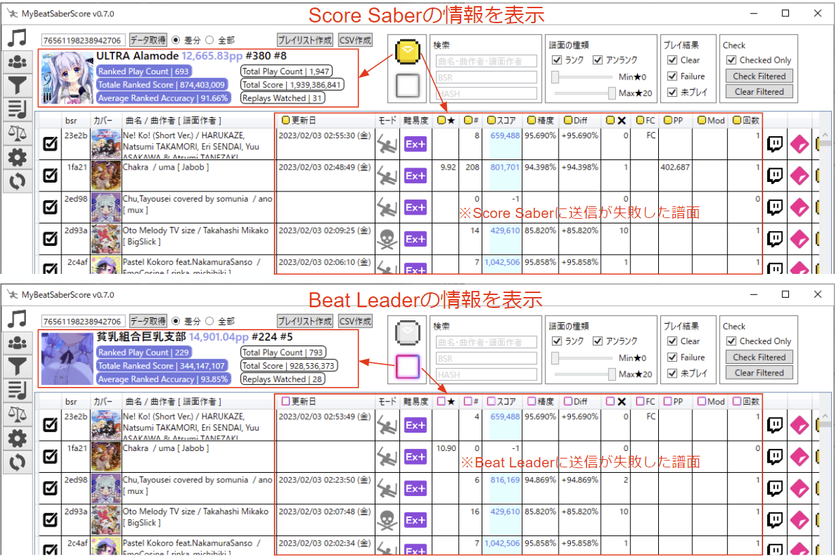Open the playlist icon in ULTRA Alamode window
The image size is (836, 558).
click(x=17, y=109)
